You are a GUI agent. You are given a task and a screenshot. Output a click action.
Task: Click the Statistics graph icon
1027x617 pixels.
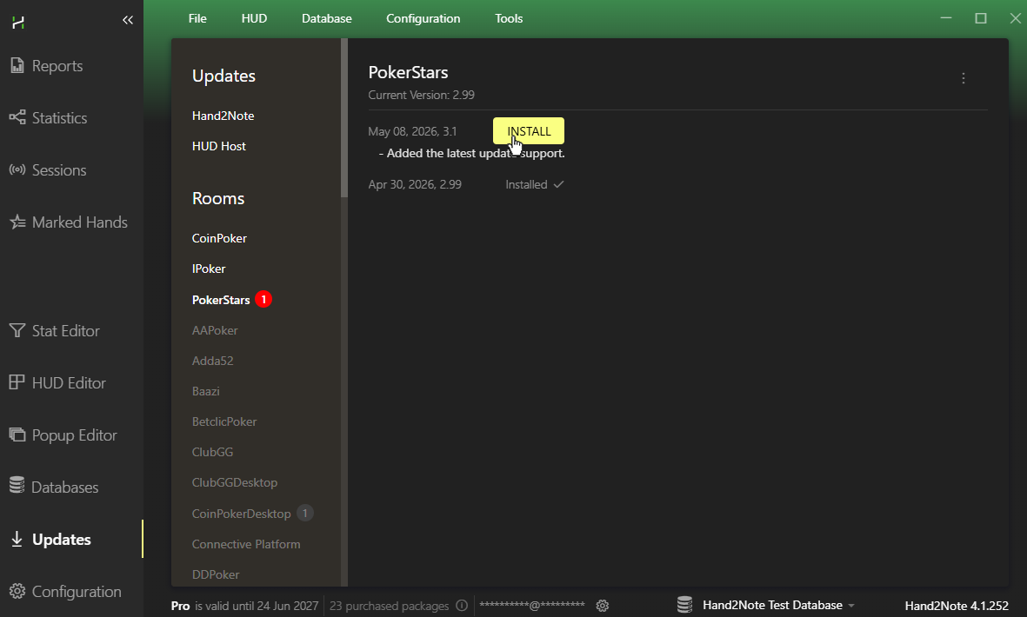pos(17,118)
